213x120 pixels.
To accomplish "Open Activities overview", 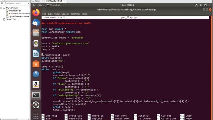I will click(x=38, y=5).
